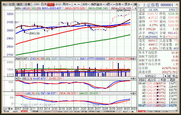Viewport: 181px width, 115px height.
Task: Click the 总市值 415670.94亿 value
Action: [170, 68]
